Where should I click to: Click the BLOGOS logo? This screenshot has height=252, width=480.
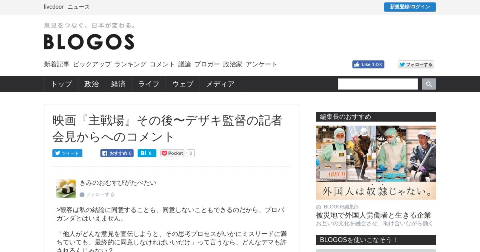point(89,42)
